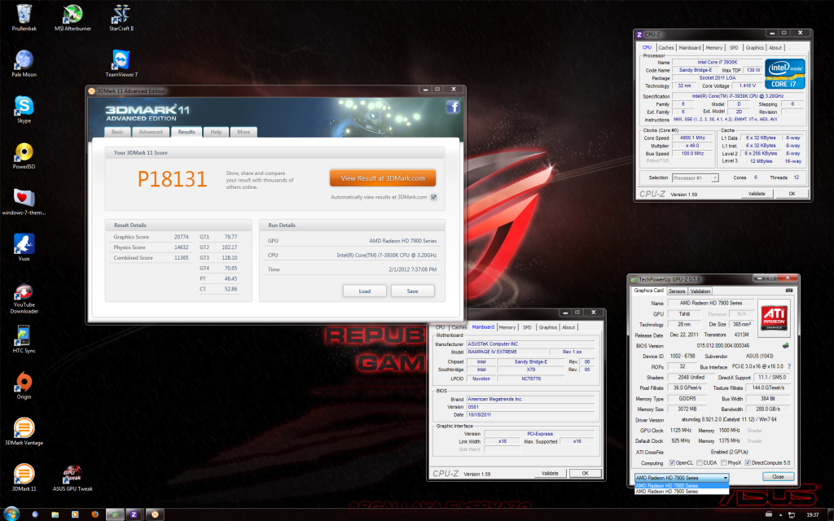The image size is (834, 521).
Task: Open the Windows Start orb
Action: (11, 514)
